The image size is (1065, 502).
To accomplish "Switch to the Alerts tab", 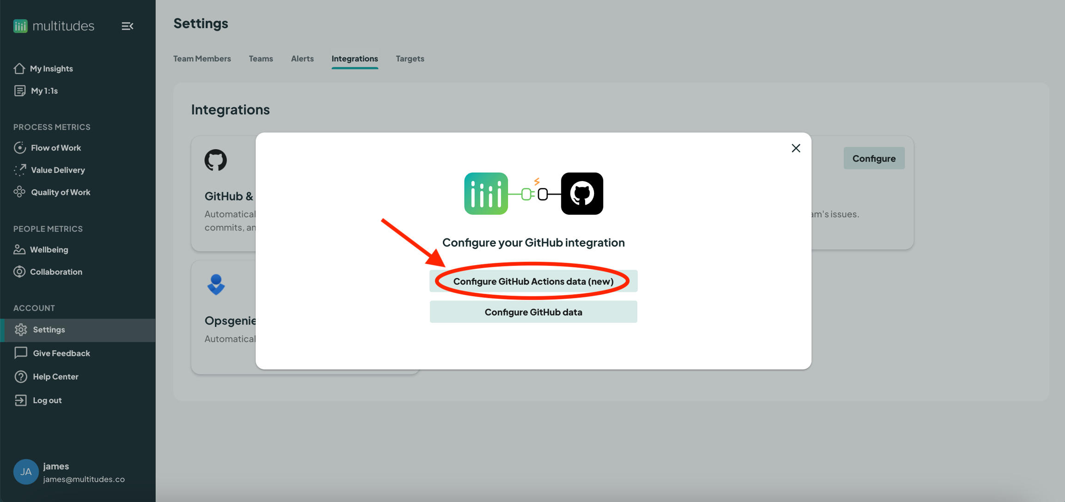I will 302,59.
